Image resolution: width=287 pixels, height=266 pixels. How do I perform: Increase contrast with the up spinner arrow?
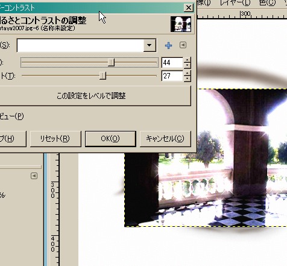(x=187, y=73)
